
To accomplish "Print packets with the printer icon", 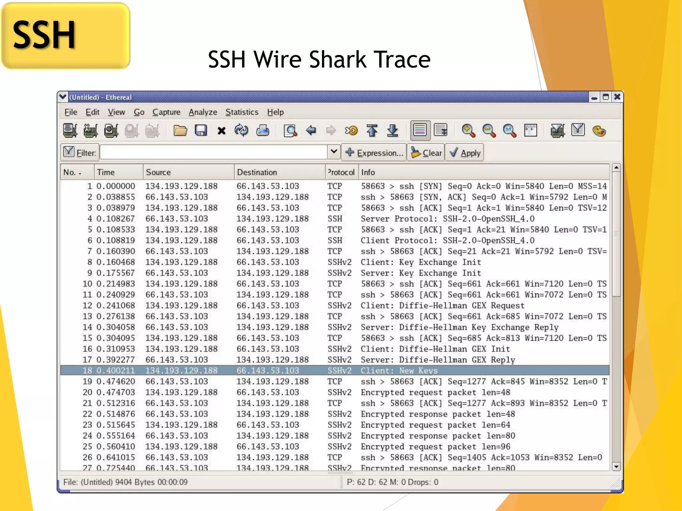I will (x=262, y=130).
